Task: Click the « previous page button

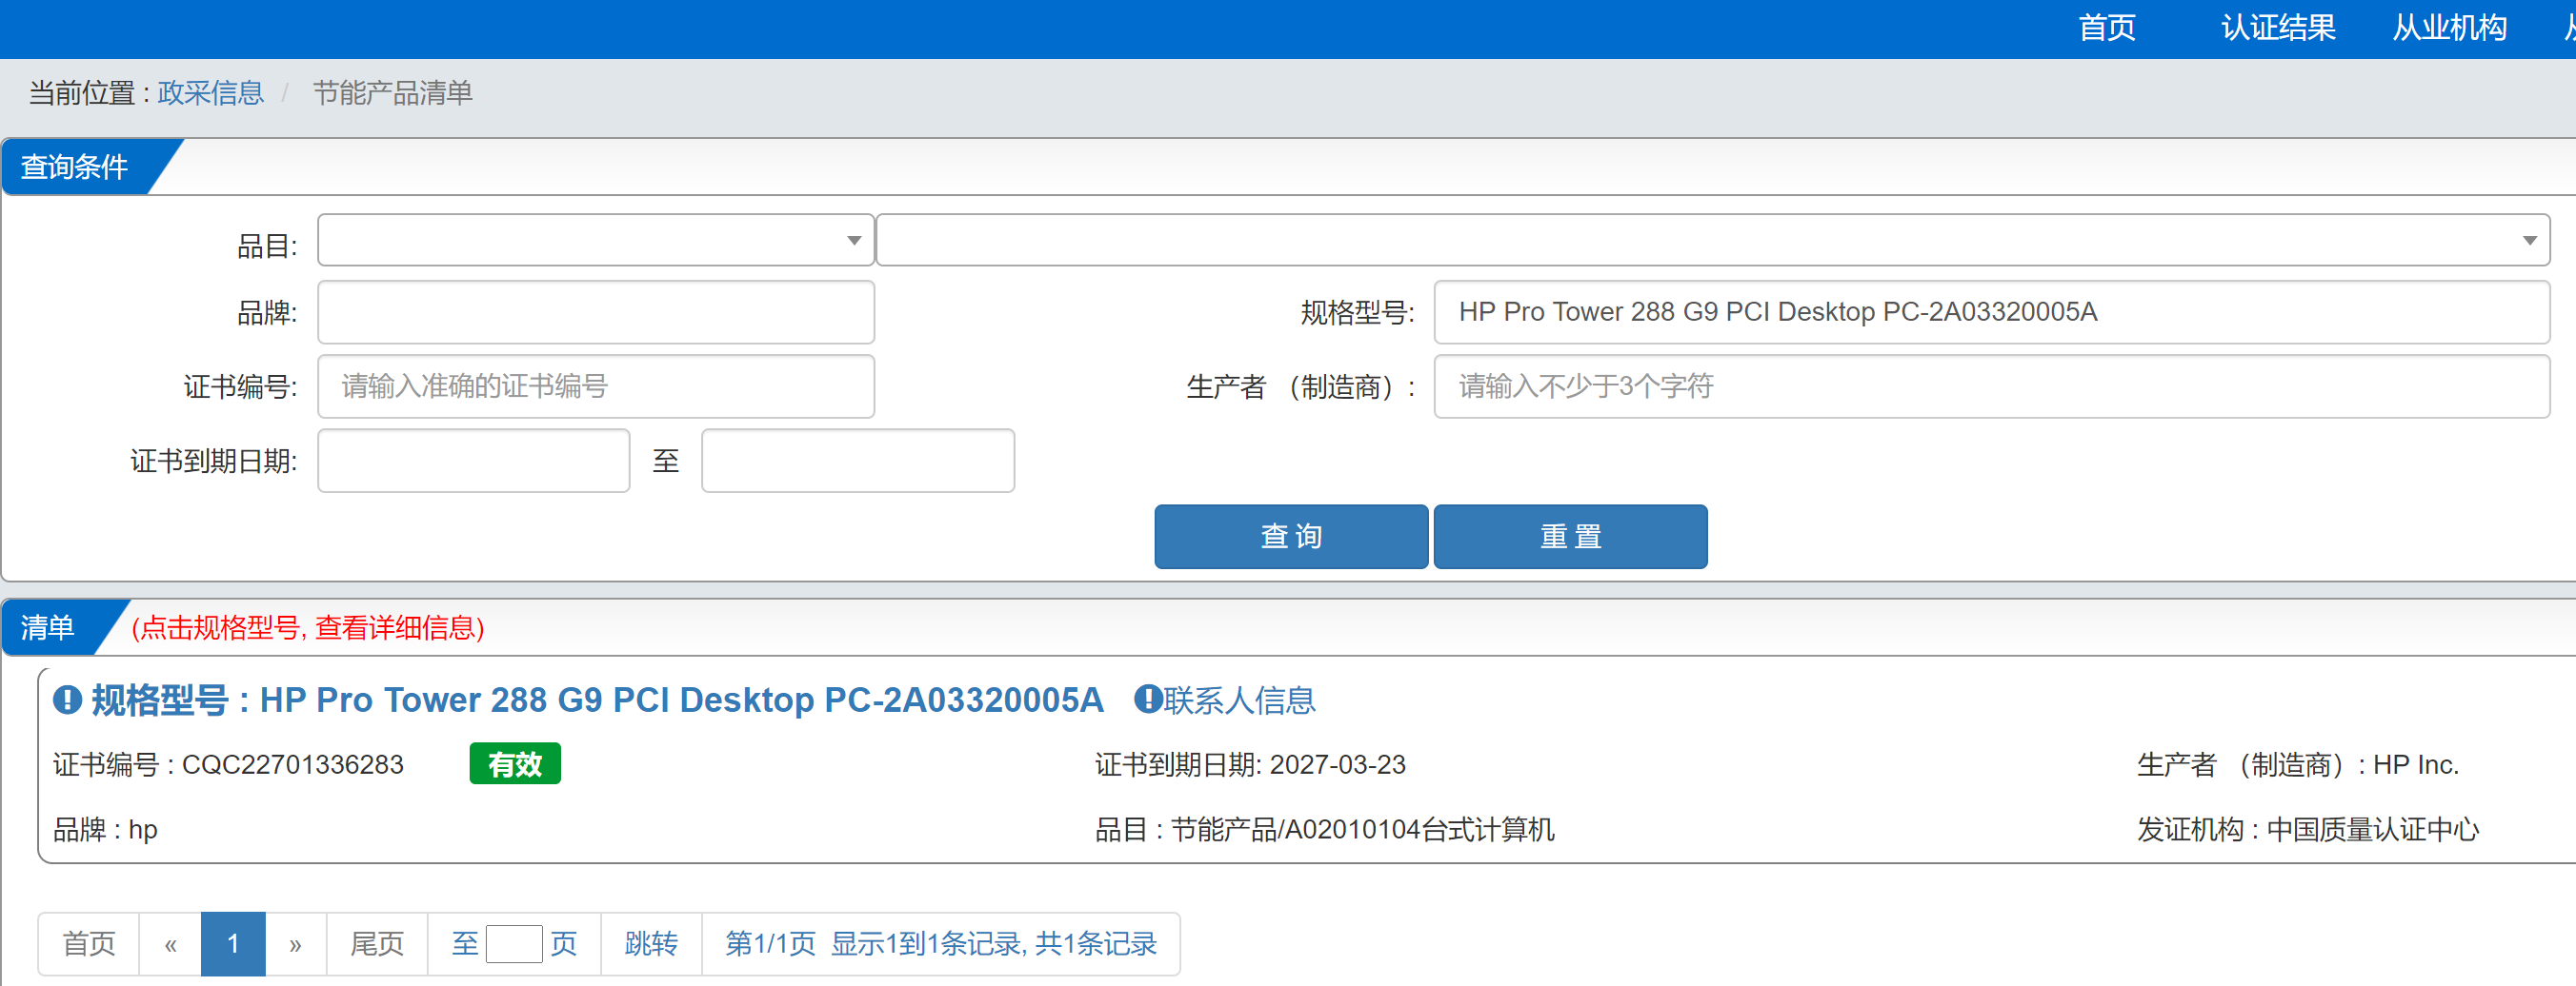Action: 171,943
